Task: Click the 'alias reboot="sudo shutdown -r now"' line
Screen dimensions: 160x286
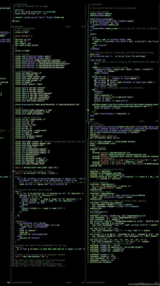Action: click(x=34, y=111)
